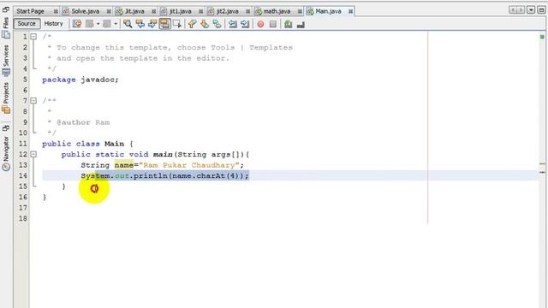The width and height of the screenshot is (548, 308).
Task: Open Back history dropdown arrow
Action: coord(98,24)
